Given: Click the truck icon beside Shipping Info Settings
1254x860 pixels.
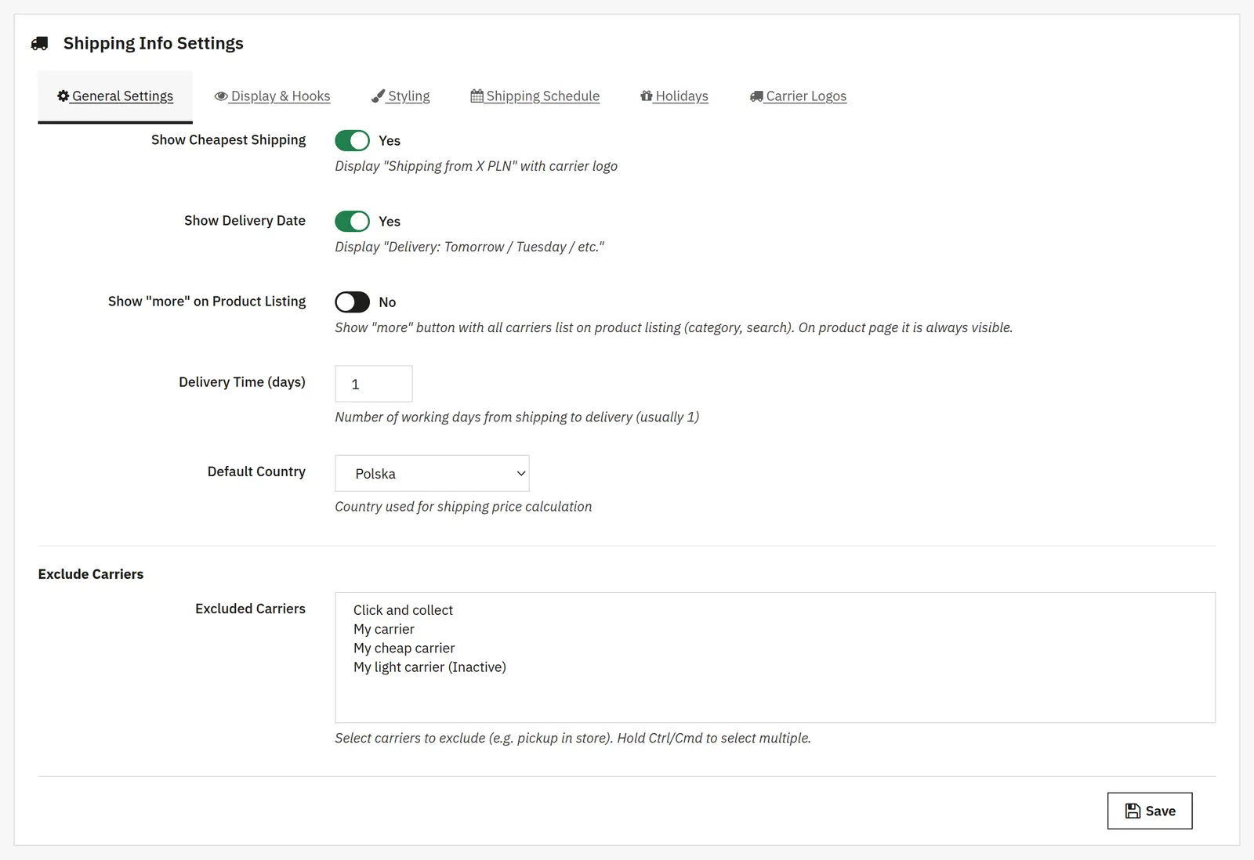Looking at the screenshot, I should pos(39,44).
